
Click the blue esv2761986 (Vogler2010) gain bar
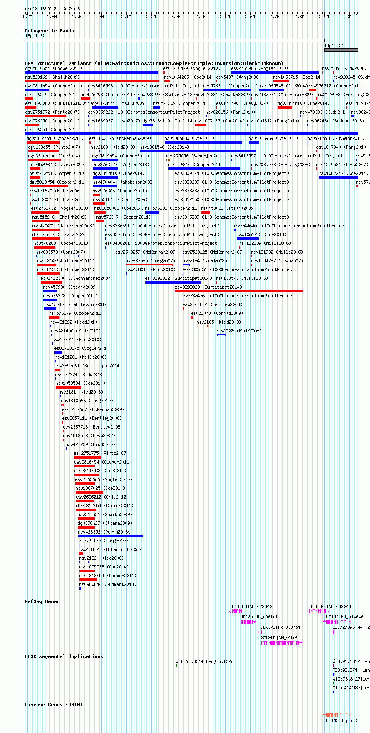[x=275, y=72]
